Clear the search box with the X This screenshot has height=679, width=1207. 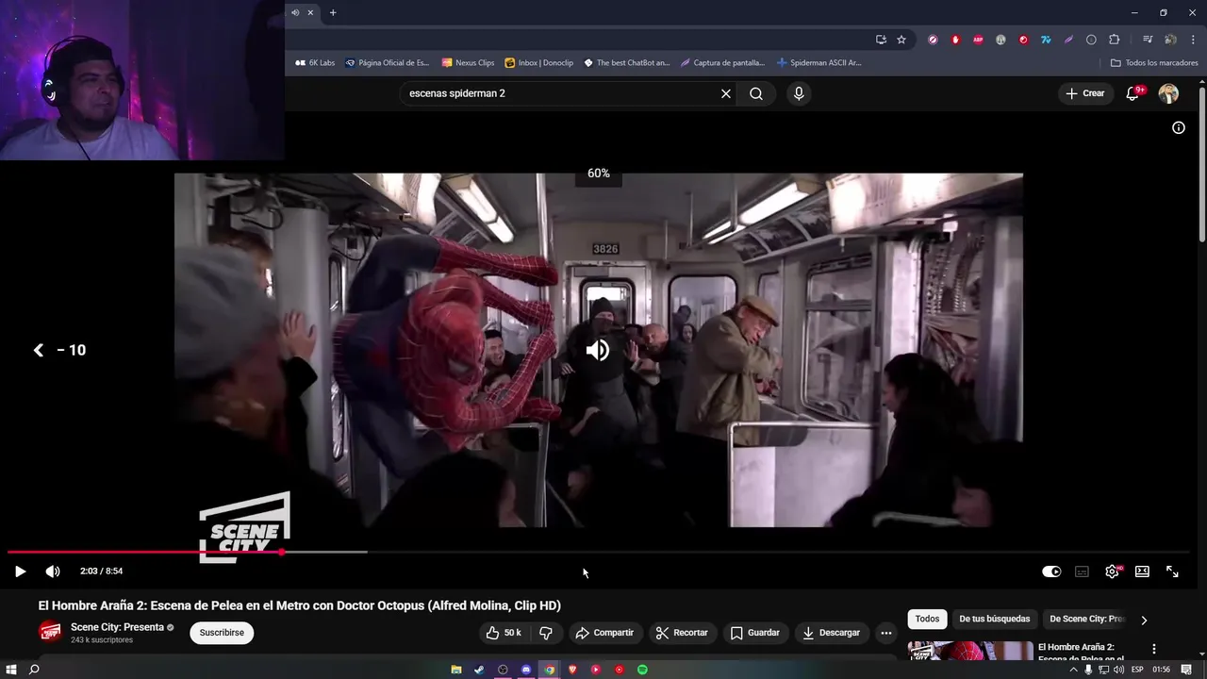pos(726,93)
